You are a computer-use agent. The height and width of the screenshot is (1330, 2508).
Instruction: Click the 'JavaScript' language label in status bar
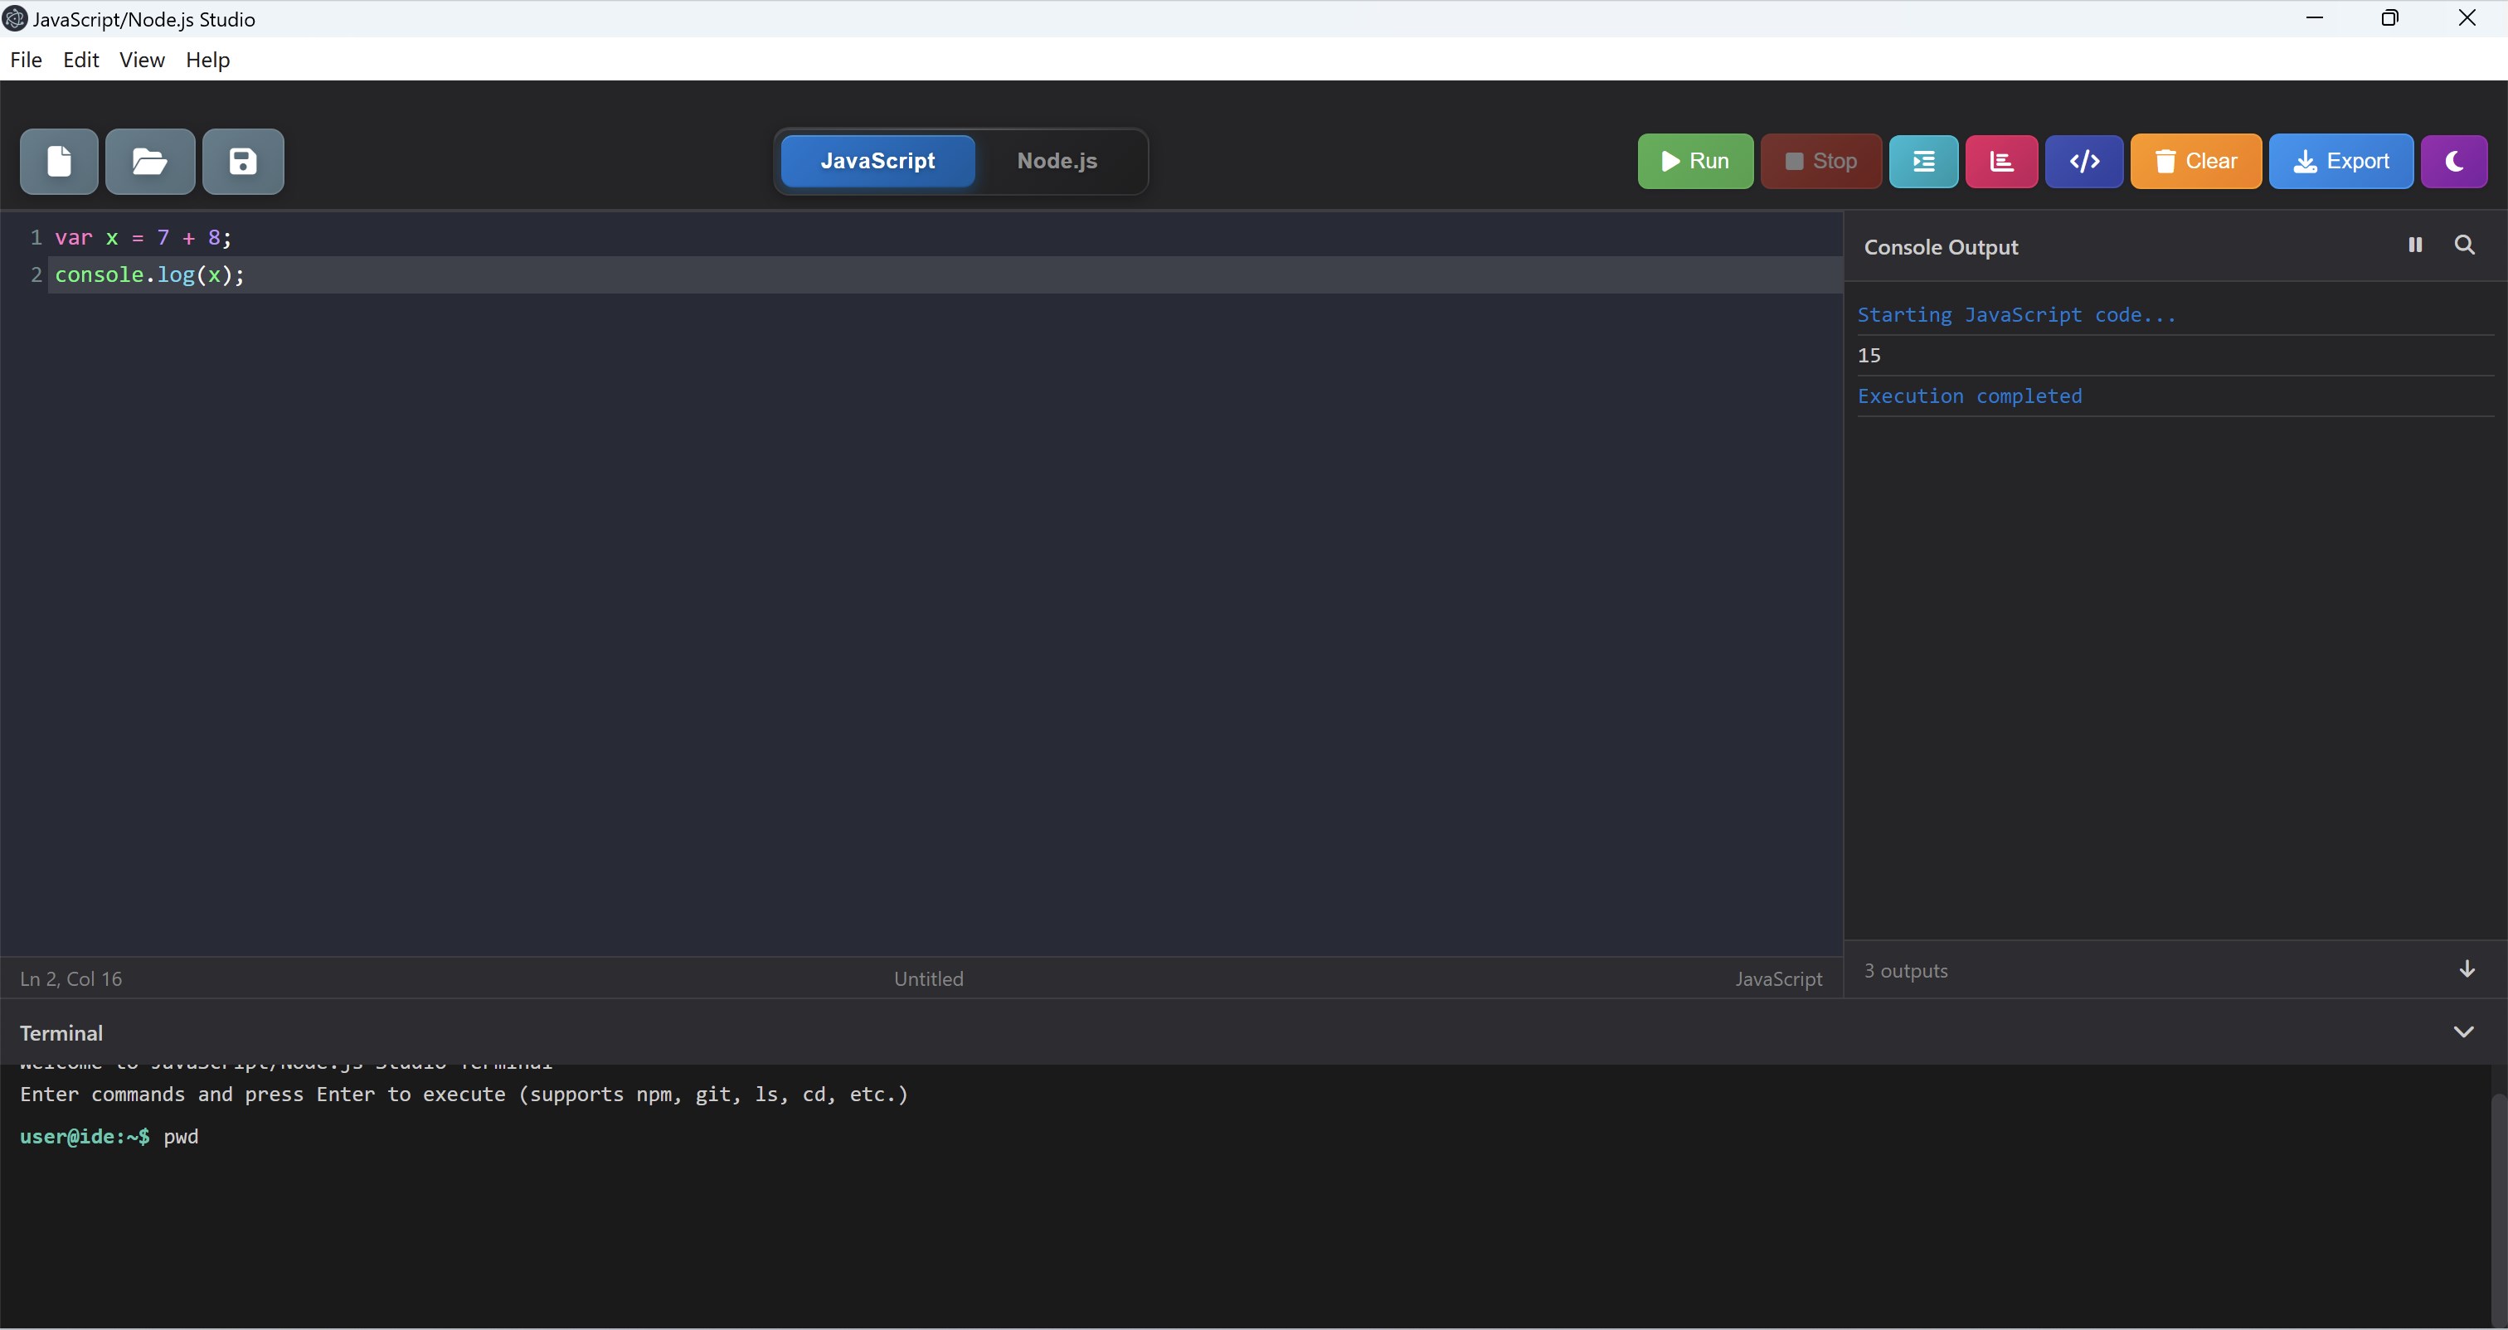click(1778, 978)
